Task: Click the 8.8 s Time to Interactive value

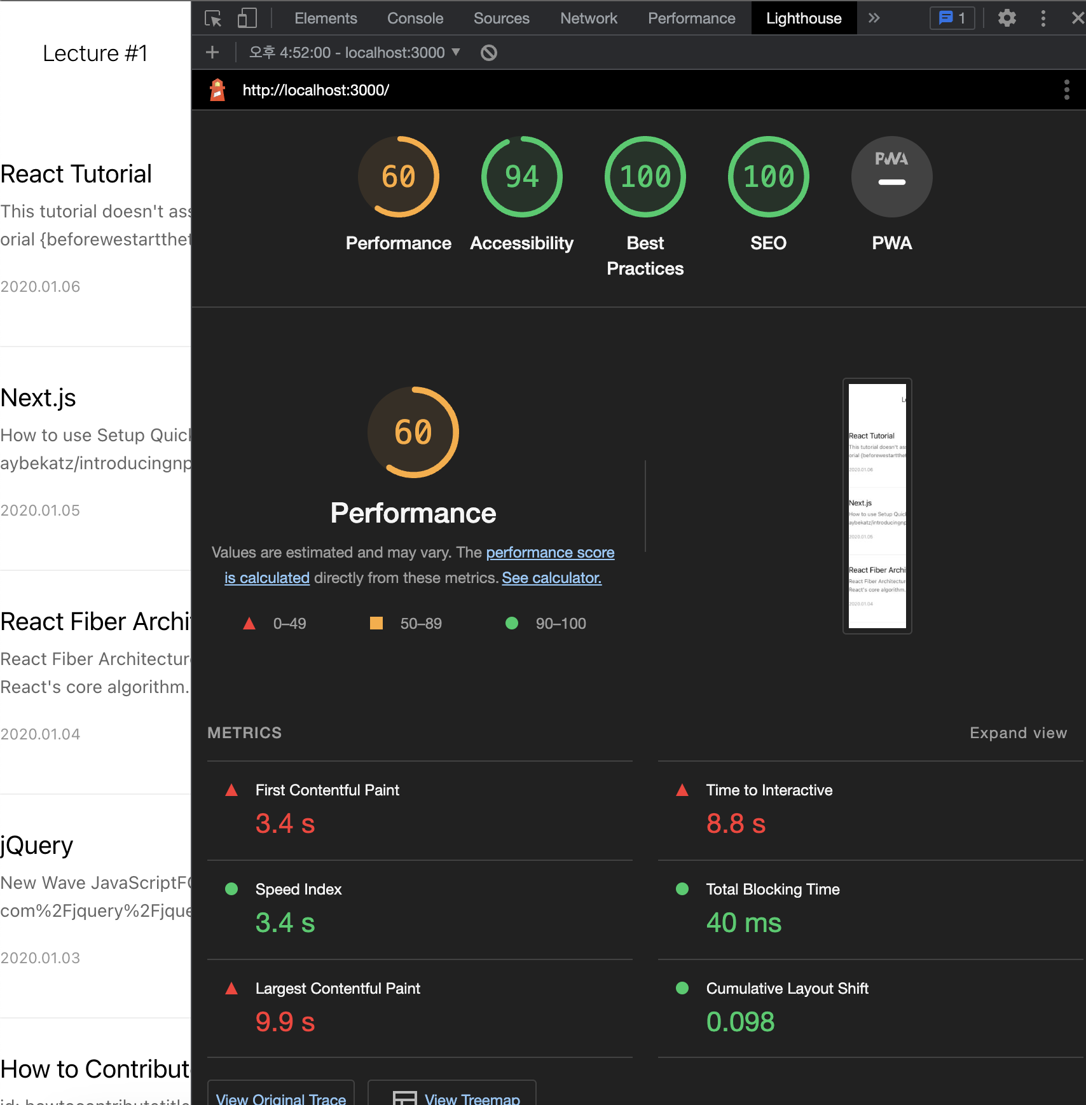Action: click(736, 824)
